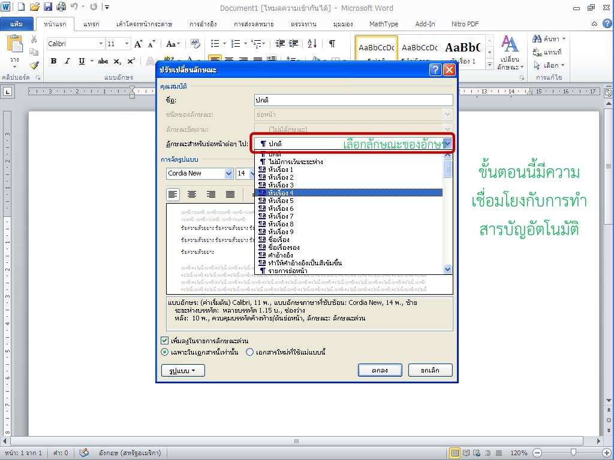614x460 pixels.
Task: Open the 'แทรก' Insert tab
Action: point(91,24)
